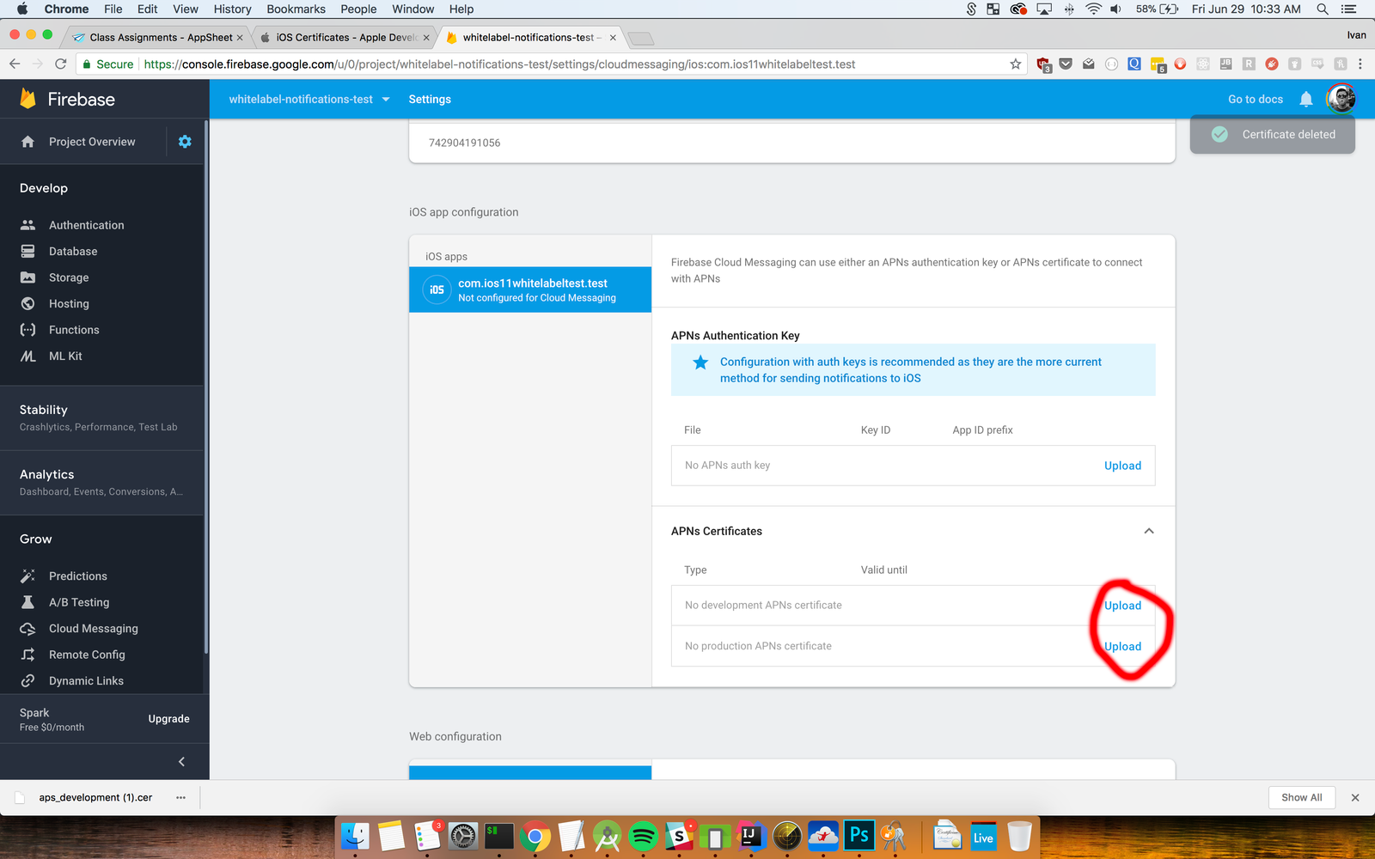Bookmark page with star icon
Screen dimensions: 1375x859
click(x=1016, y=64)
